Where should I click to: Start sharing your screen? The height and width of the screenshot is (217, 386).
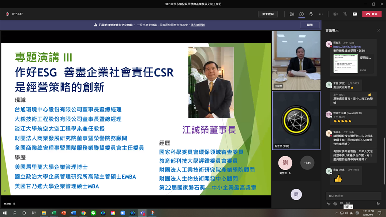(x=354, y=14)
